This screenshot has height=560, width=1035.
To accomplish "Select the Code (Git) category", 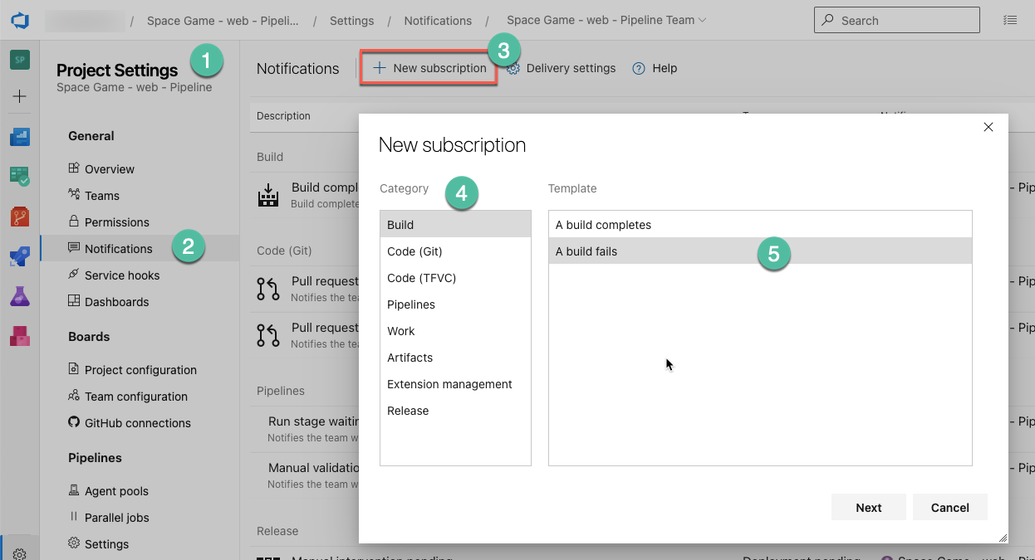I will coord(455,251).
